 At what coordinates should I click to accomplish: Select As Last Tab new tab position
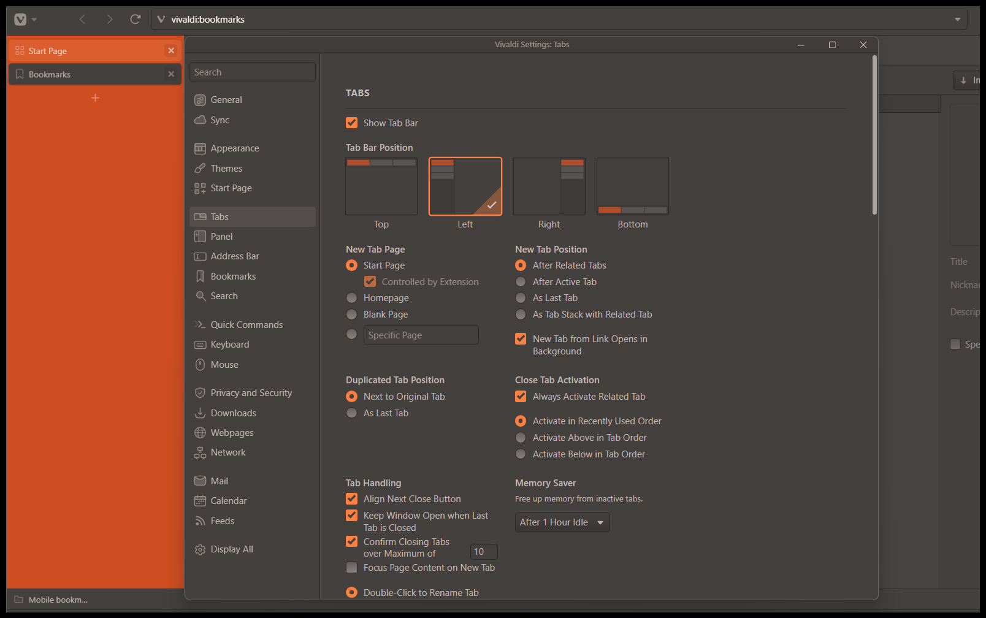pos(521,298)
